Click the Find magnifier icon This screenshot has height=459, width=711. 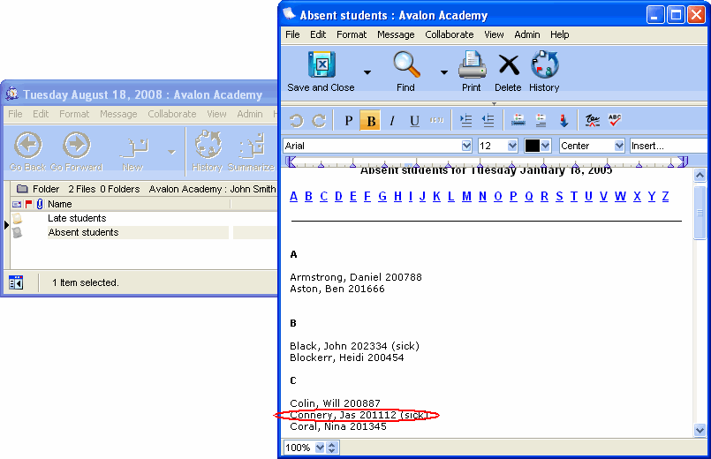tap(405, 65)
